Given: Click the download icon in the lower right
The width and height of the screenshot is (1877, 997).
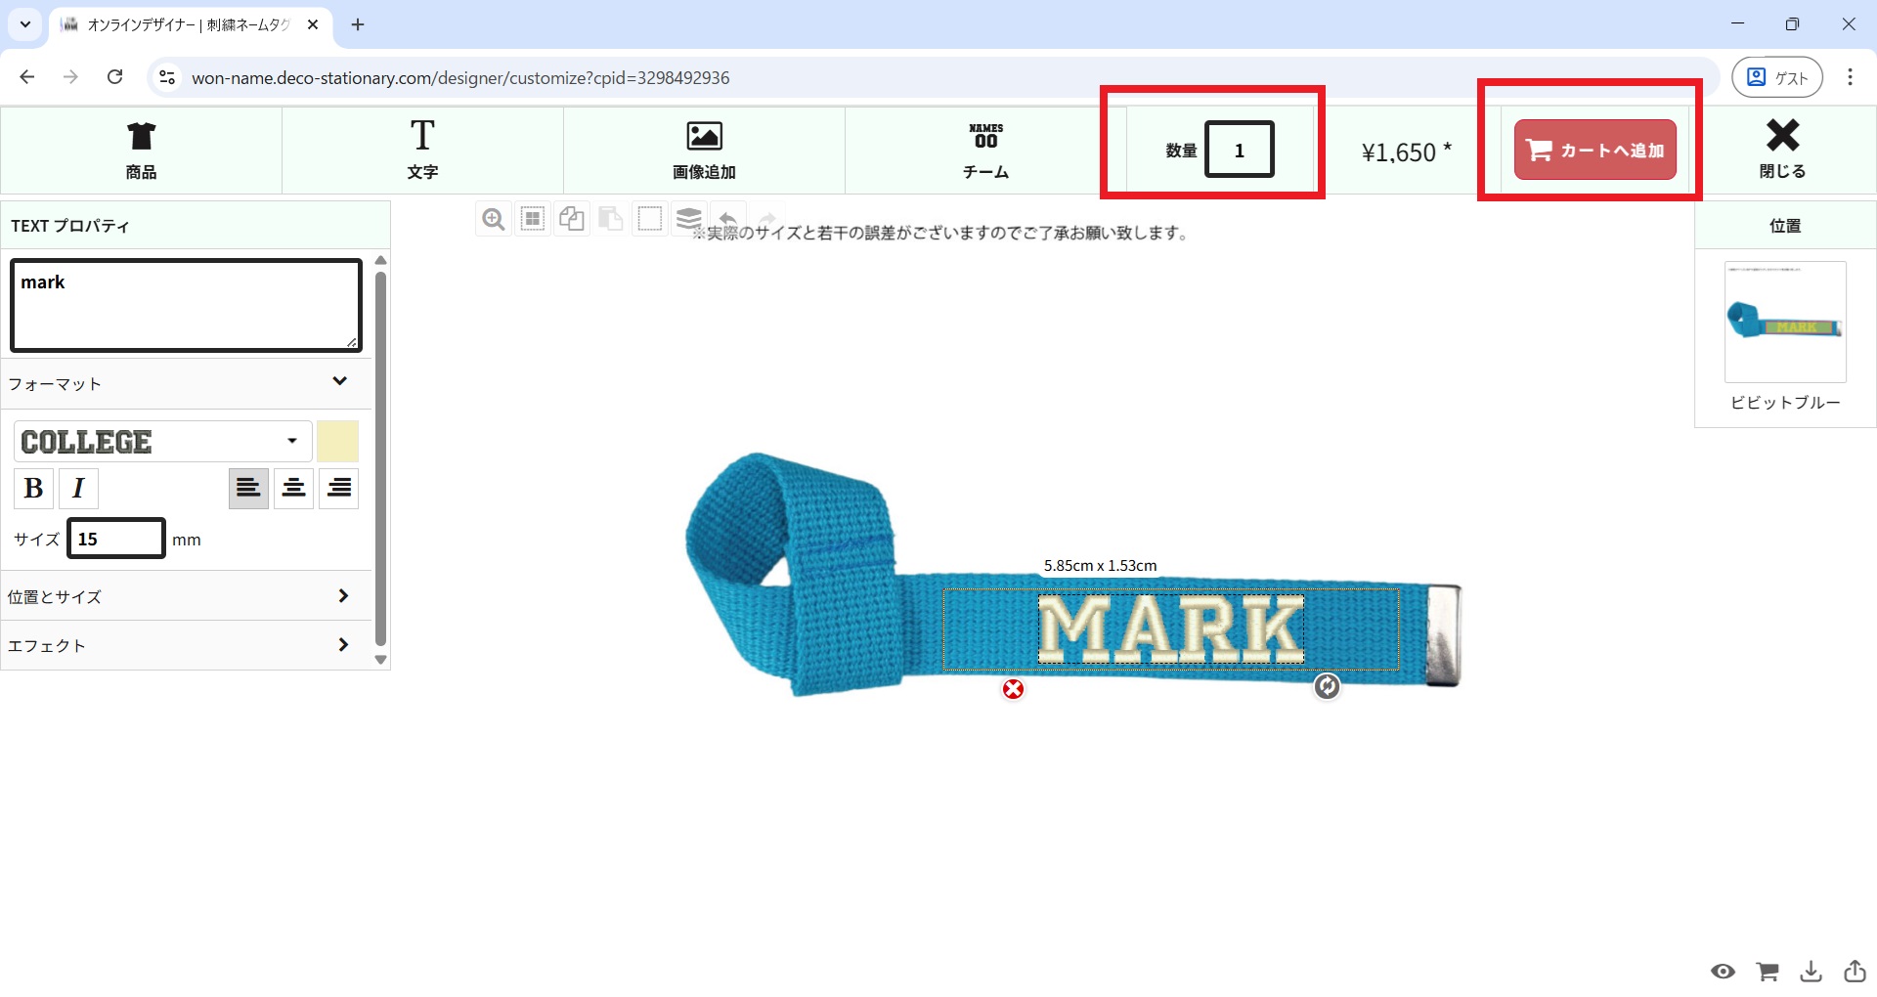Looking at the screenshot, I should [1812, 972].
